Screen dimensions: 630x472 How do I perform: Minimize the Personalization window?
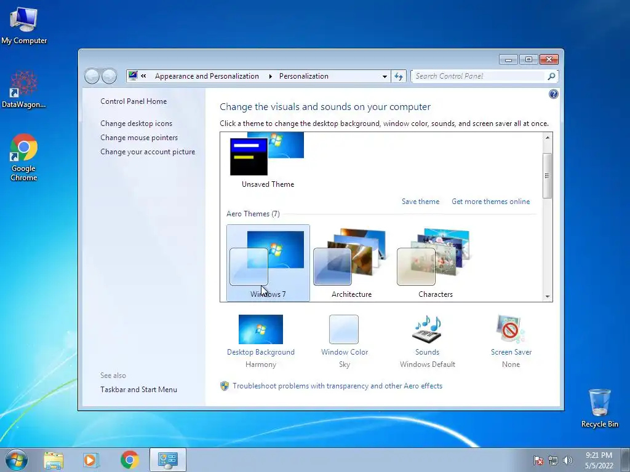pyautogui.click(x=508, y=60)
